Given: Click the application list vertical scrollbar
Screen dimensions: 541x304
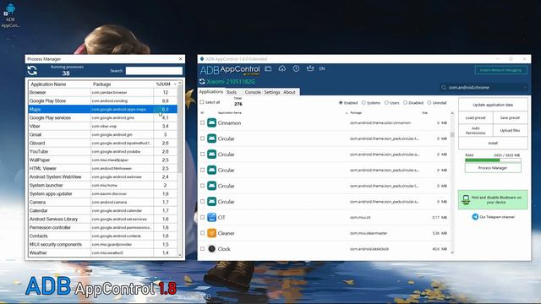Looking at the screenshot, I should pyautogui.click(x=452, y=182).
